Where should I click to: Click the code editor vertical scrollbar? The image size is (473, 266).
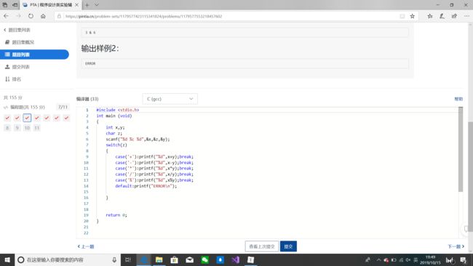click(x=461, y=150)
